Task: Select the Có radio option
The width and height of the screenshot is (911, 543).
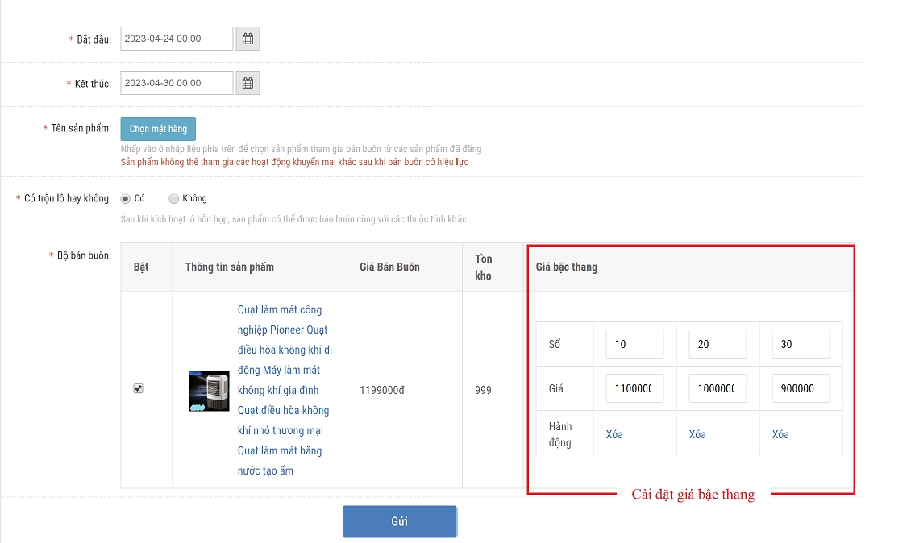Action: (126, 199)
